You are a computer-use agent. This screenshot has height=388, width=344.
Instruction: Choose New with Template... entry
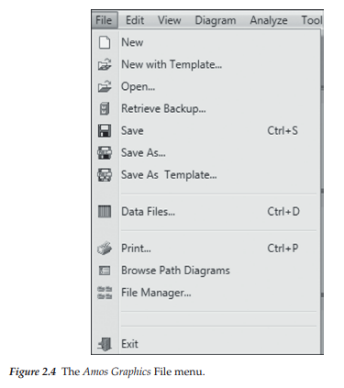(x=172, y=64)
